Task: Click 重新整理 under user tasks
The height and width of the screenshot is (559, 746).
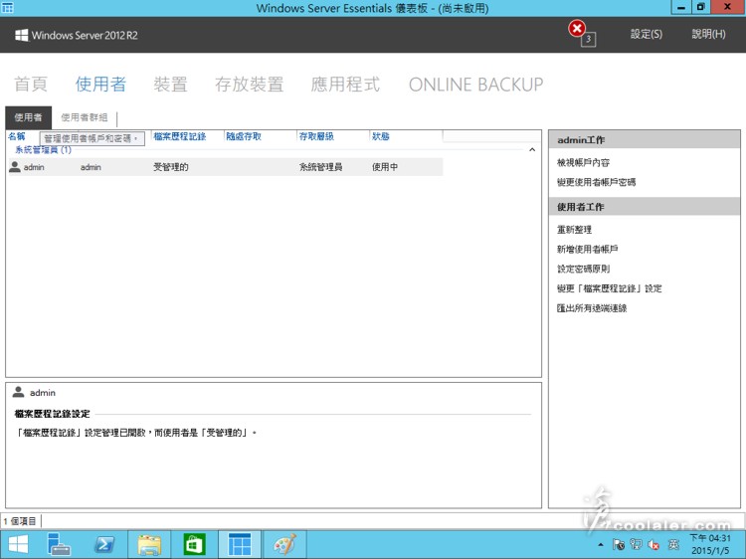Action: [574, 230]
